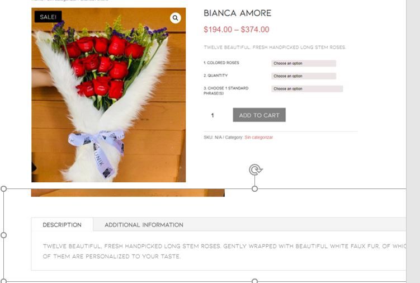Switch to the Description tab
The height and width of the screenshot is (283, 420).
tap(62, 225)
